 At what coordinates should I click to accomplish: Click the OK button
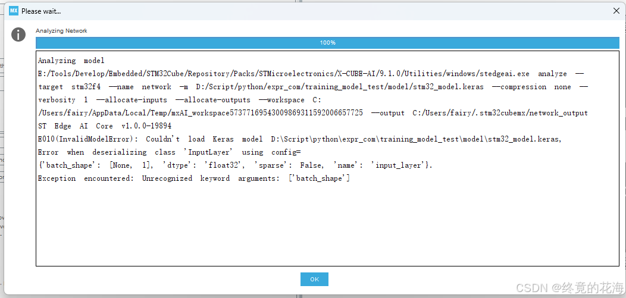(314, 279)
